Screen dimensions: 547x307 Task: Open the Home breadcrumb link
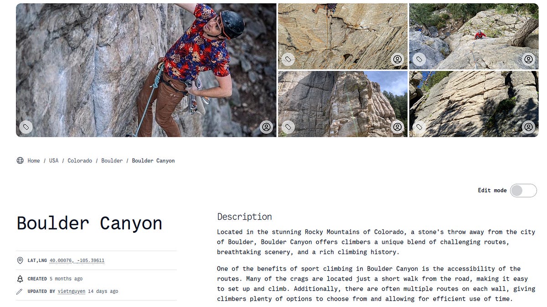pos(33,161)
